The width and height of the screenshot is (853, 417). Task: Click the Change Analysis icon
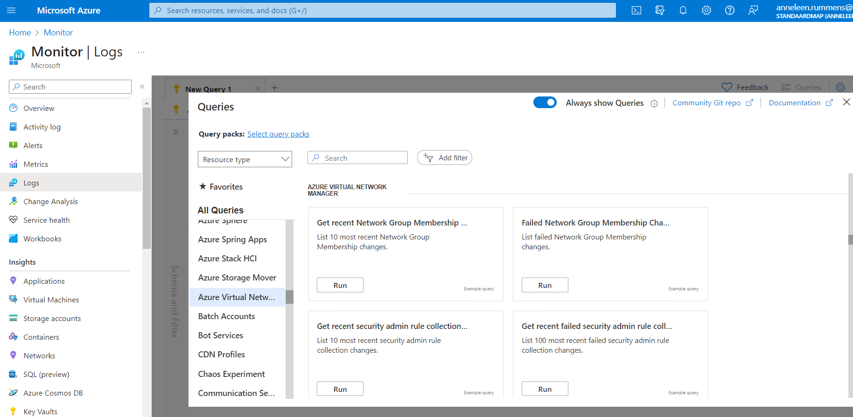click(14, 201)
